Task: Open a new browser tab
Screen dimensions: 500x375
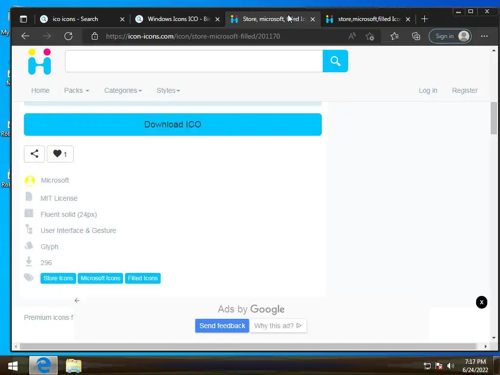Action: (424, 19)
